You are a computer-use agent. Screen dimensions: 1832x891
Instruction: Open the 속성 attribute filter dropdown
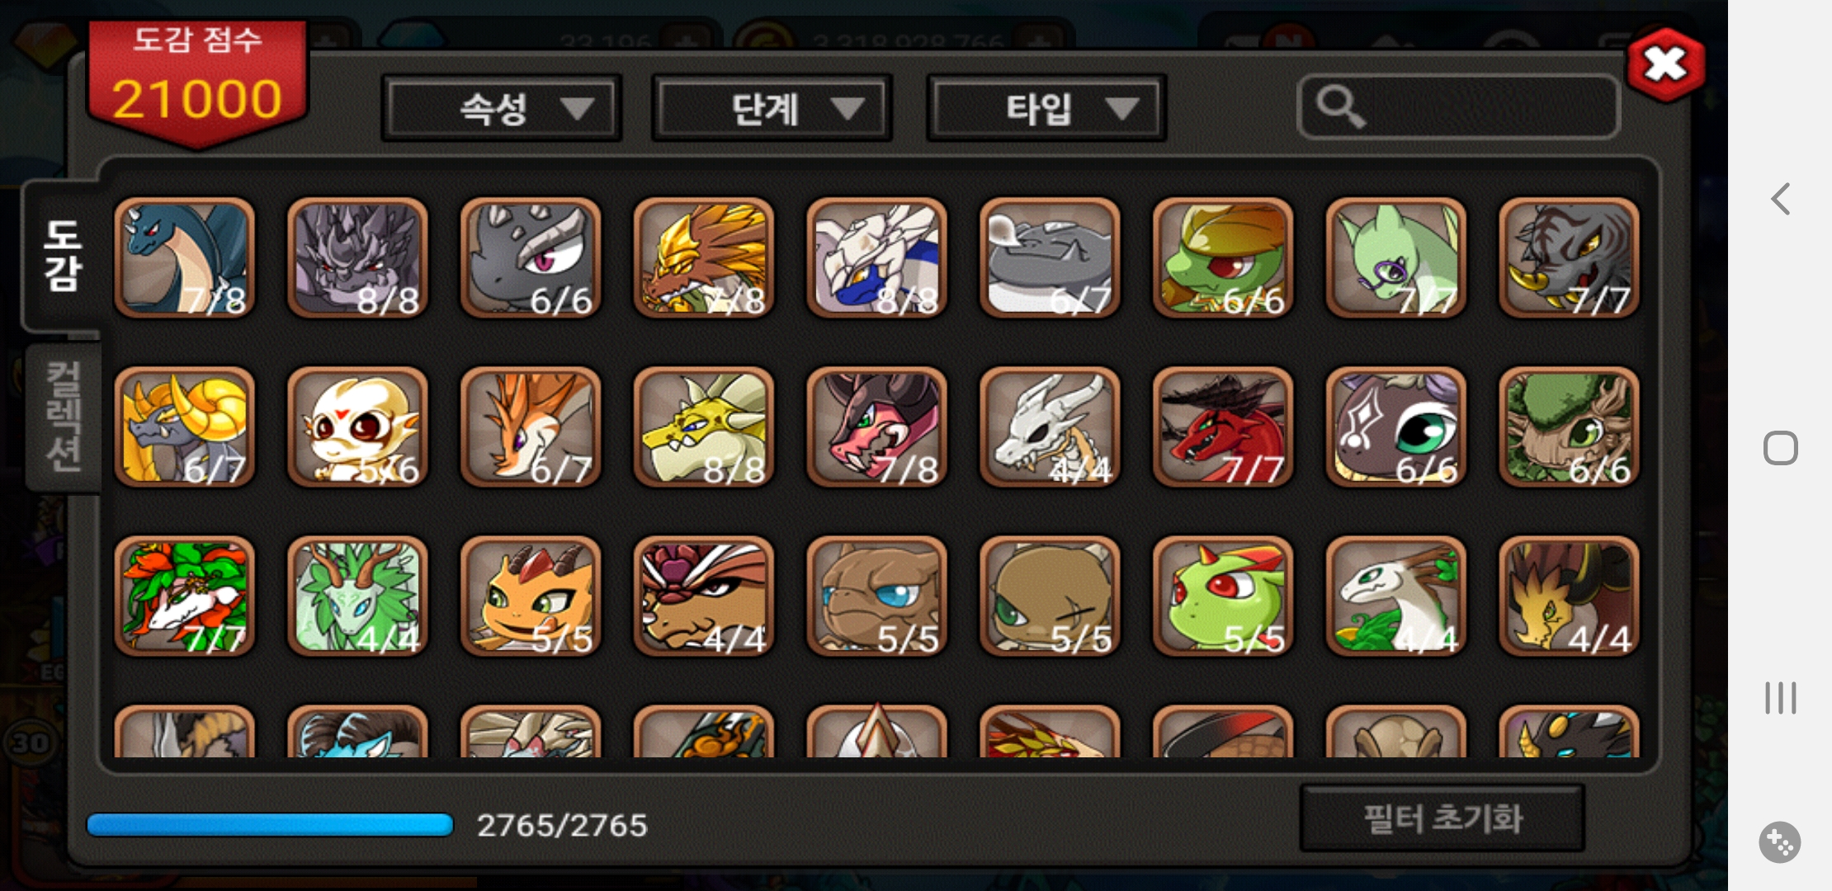pos(502,108)
